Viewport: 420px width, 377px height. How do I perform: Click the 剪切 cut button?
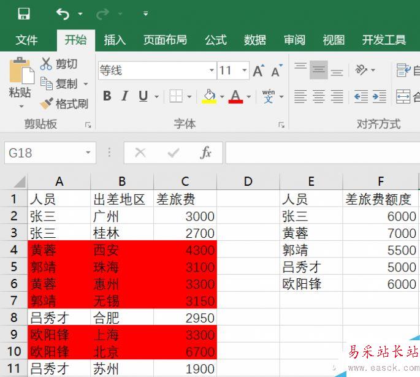(x=59, y=64)
